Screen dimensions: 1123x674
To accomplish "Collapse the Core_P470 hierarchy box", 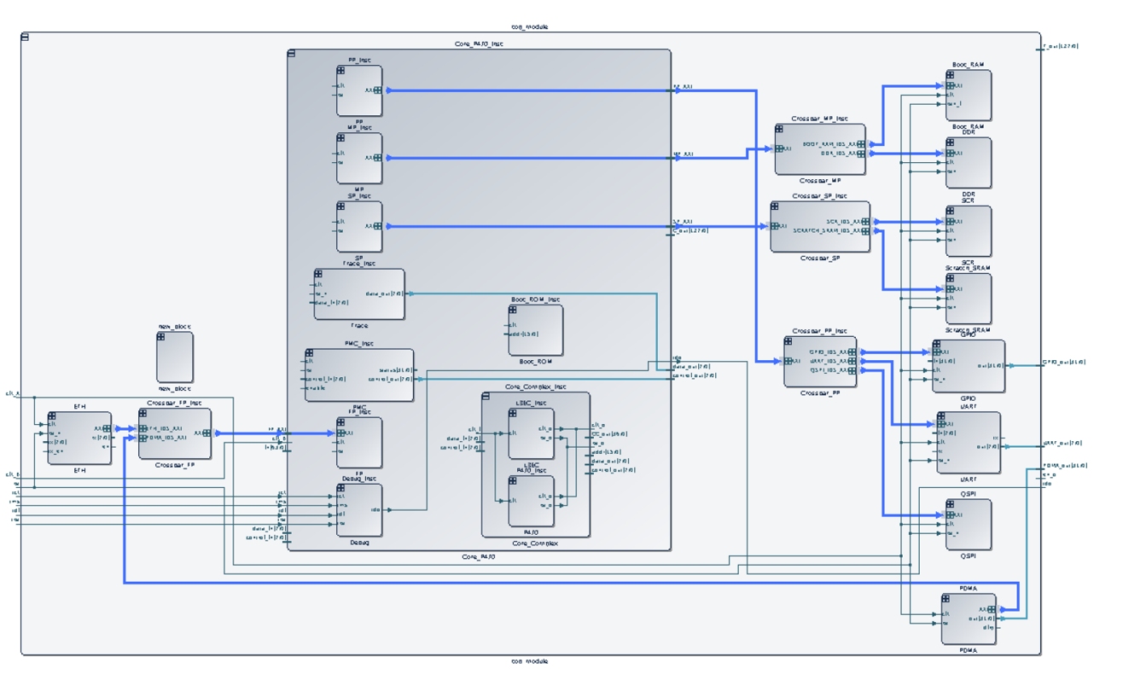I will pos(292,54).
